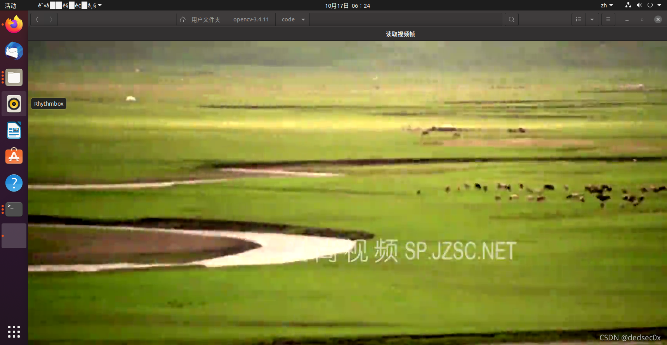Image resolution: width=667 pixels, height=345 pixels.
Task: Open the Files app in dock
Action: pyautogui.click(x=14, y=77)
